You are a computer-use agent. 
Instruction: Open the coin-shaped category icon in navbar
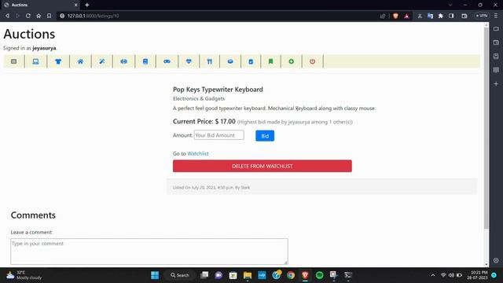(x=230, y=61)
